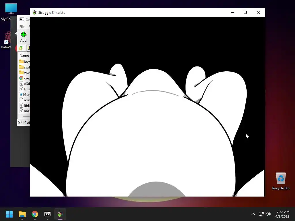
Task: Click the Name column header in 7-Zip
Action: pyautogui.click(x=24, y=56)
